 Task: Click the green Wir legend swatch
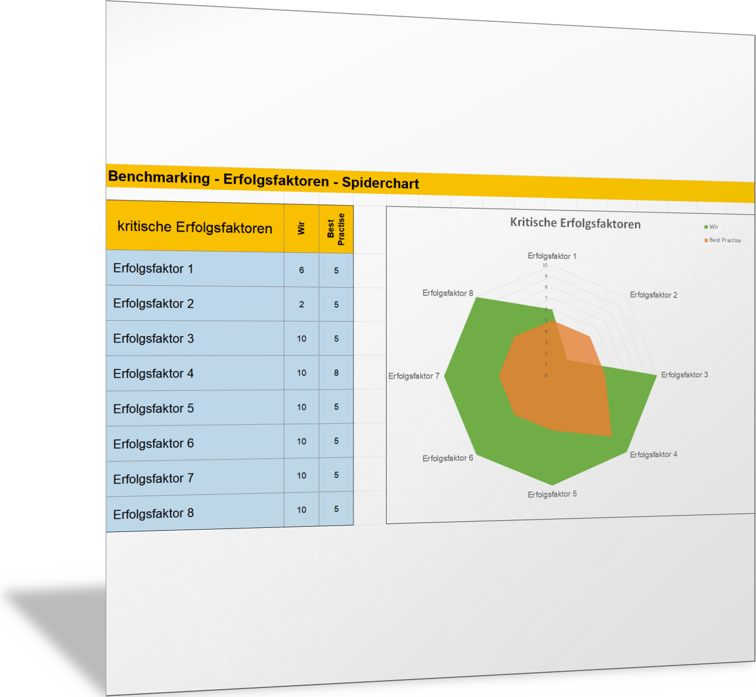[x=706, y=227]
